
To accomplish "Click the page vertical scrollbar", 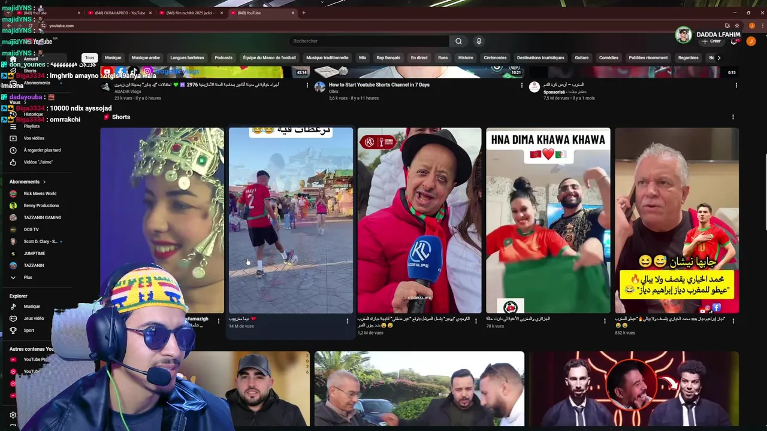I will (765, 192).
